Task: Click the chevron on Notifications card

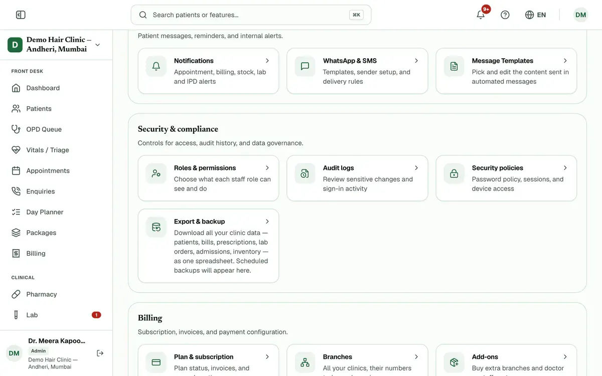Action: pos(267,61)
